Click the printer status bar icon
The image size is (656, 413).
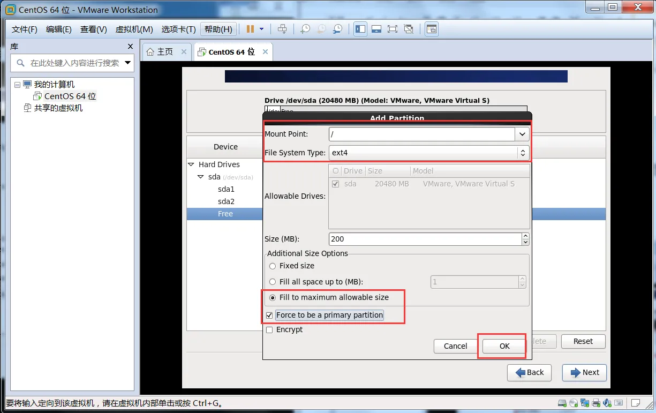(x=596, y=403)
